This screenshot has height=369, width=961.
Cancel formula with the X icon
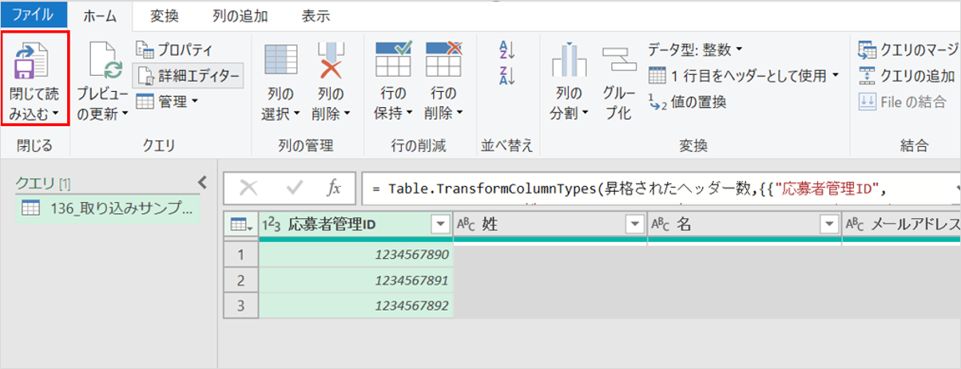248,188
